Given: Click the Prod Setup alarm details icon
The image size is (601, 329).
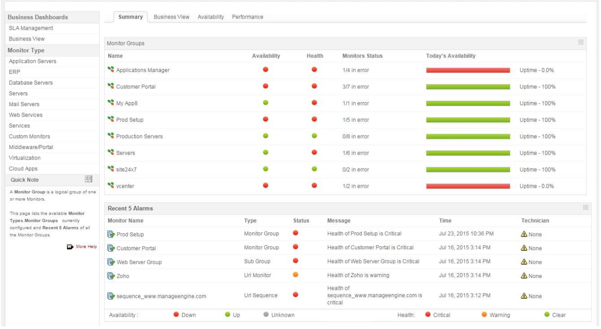Looking at the screenshot, I should point(111,234).
